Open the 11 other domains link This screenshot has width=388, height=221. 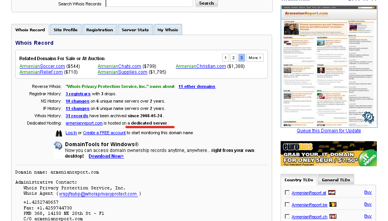pyautogui.click(x=197, y=86)
